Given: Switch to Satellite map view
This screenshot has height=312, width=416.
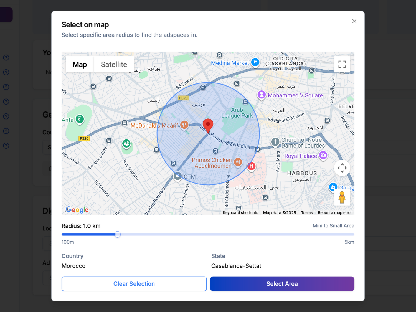Looking at the screenshot, I should (114, 64).
